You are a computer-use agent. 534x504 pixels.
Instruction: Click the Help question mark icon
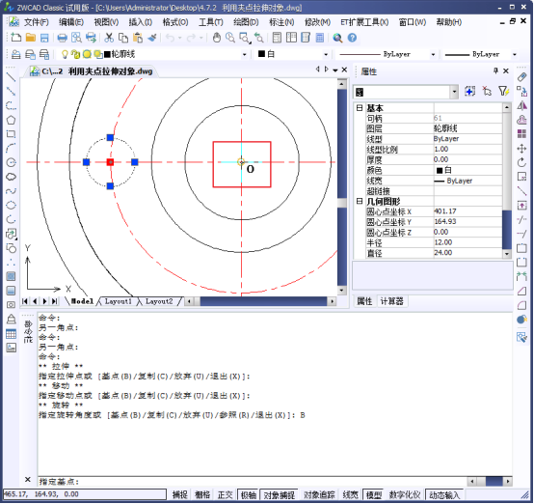352,38
